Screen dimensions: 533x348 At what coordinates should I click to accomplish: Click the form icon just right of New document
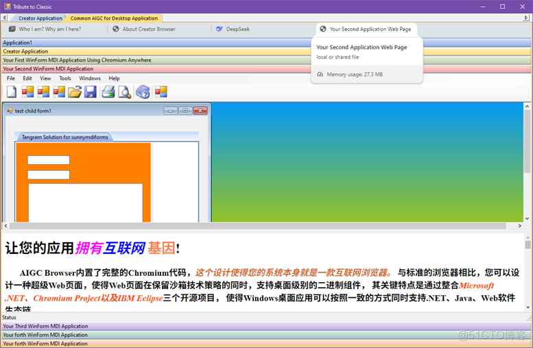tap(27, 91)
